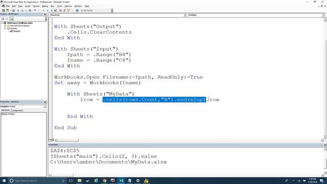Open the Module1 object dropdown in Properties
The width and height of the screenshot is (327, 184).
(44, 107)
